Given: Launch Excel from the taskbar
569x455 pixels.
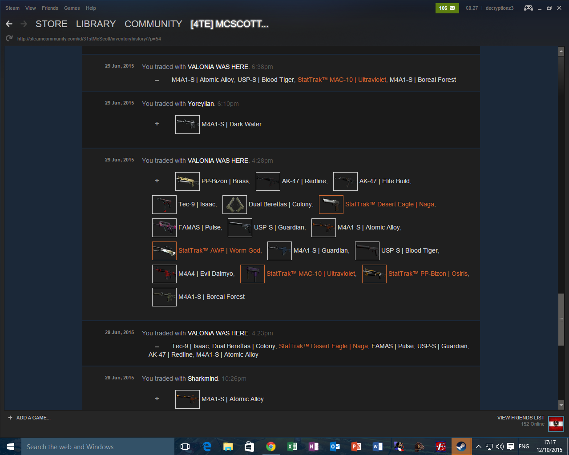Looking at the screenshot, I should coord(292,447).
